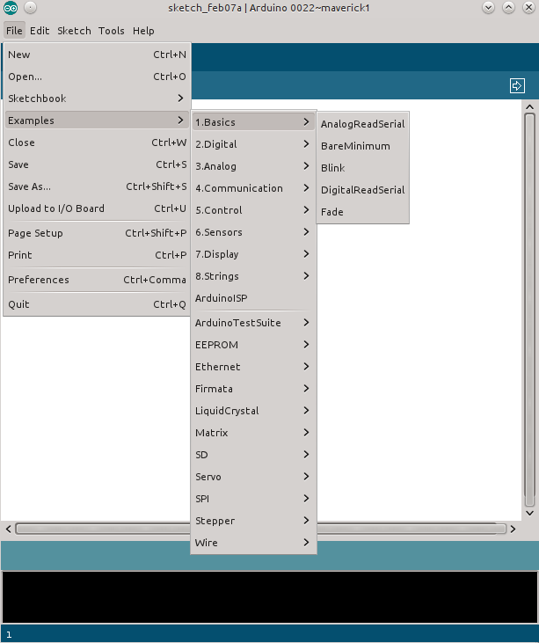This screenshot has height=643, width=539.
Task: Expand the 6.Sensors examples submenu
Action: (253, 232)
